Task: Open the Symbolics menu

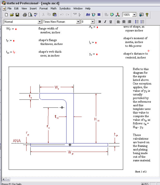Action: (65, 8)
